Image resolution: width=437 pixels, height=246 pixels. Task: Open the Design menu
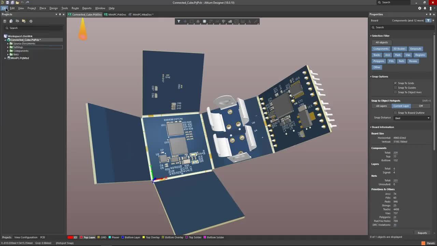coord(54,8)
